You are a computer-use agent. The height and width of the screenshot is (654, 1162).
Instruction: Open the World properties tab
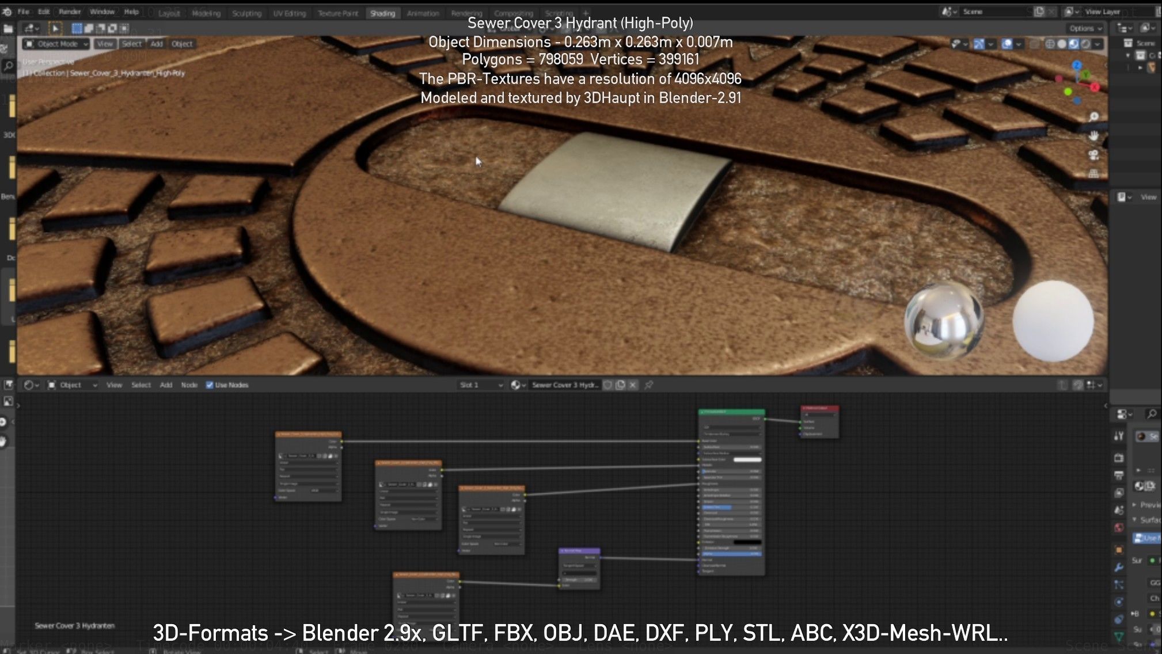click(x=1119, y=527)
